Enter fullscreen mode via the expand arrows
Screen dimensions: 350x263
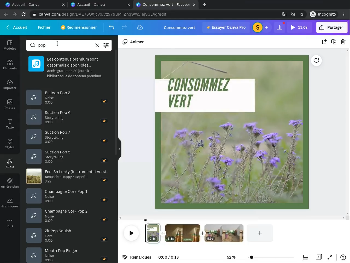(x=330, y=257)
